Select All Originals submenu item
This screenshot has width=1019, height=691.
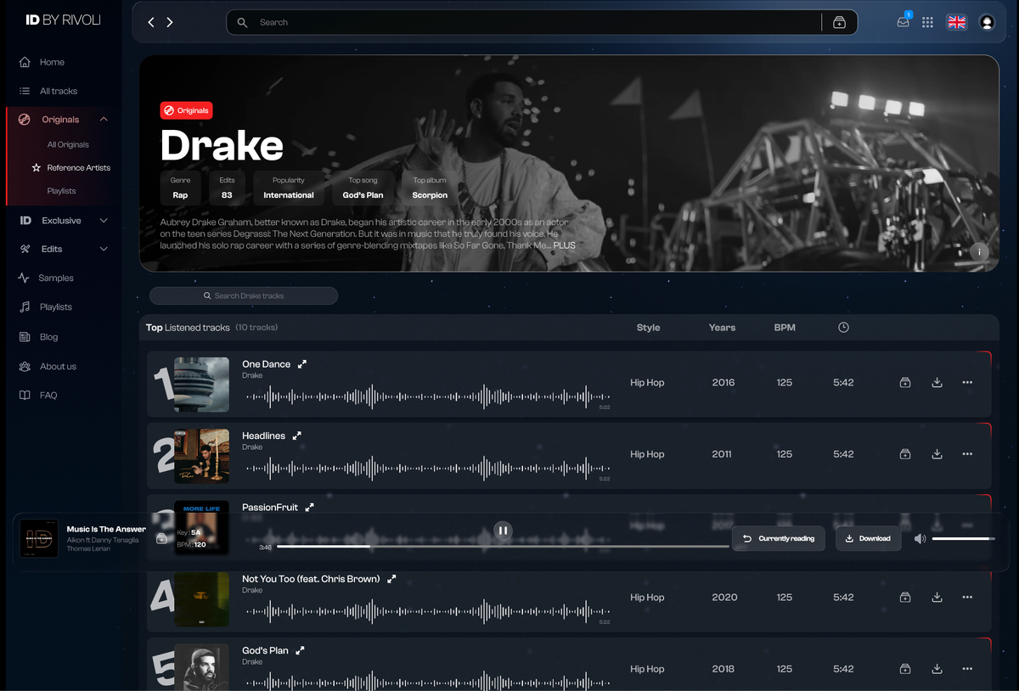68,145
